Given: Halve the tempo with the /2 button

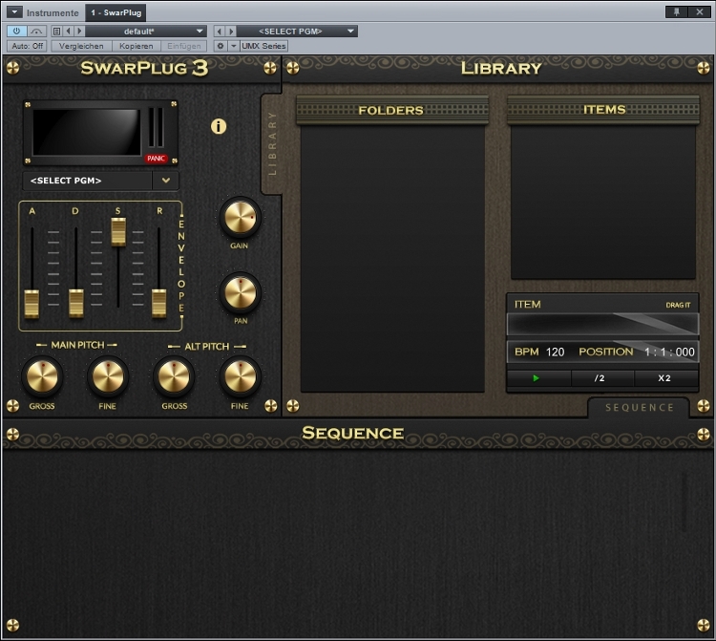Looking at the screenshot, I should [601, 378].
